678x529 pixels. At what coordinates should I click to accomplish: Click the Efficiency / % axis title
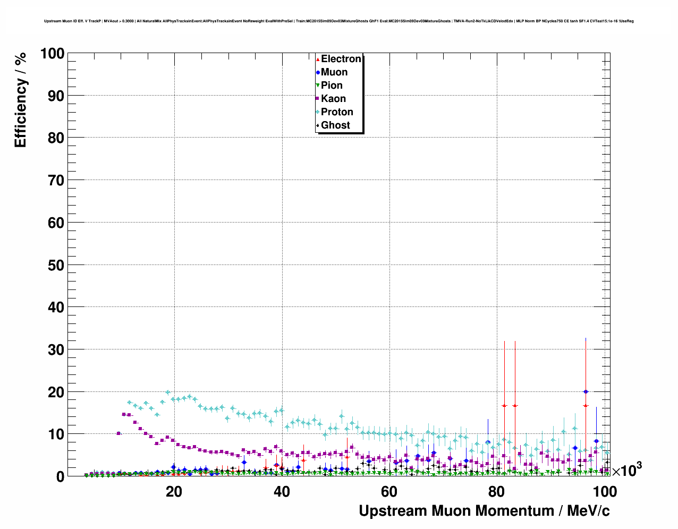[x=20, y=100]
